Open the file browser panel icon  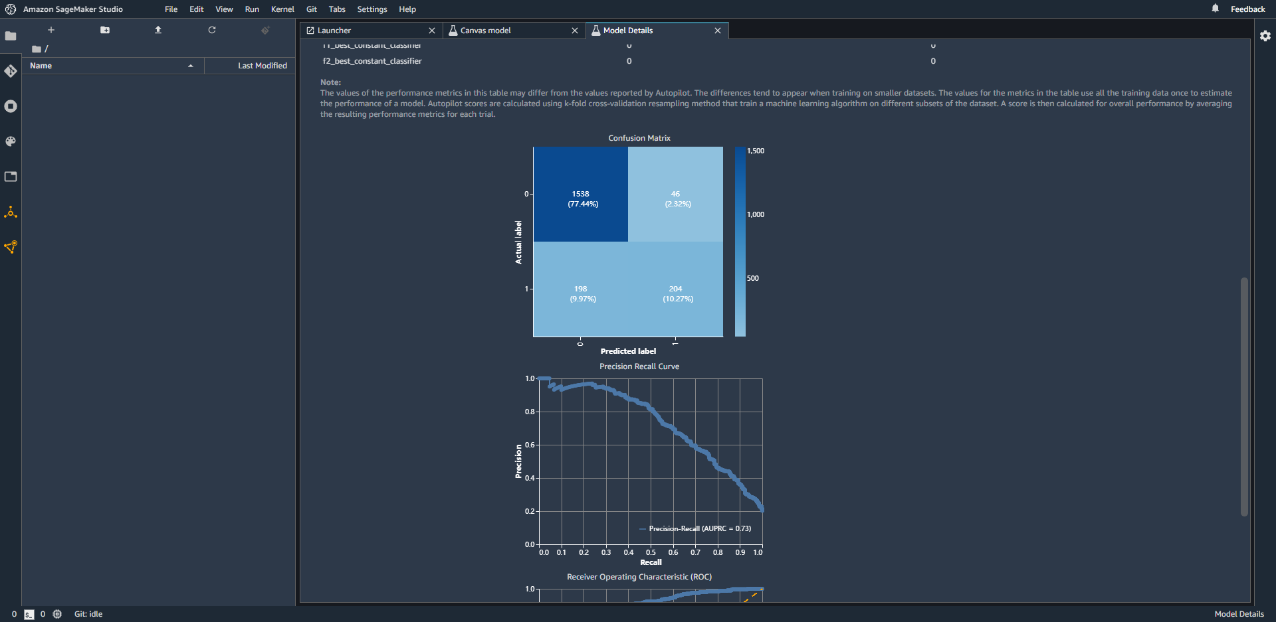[11, 36]
